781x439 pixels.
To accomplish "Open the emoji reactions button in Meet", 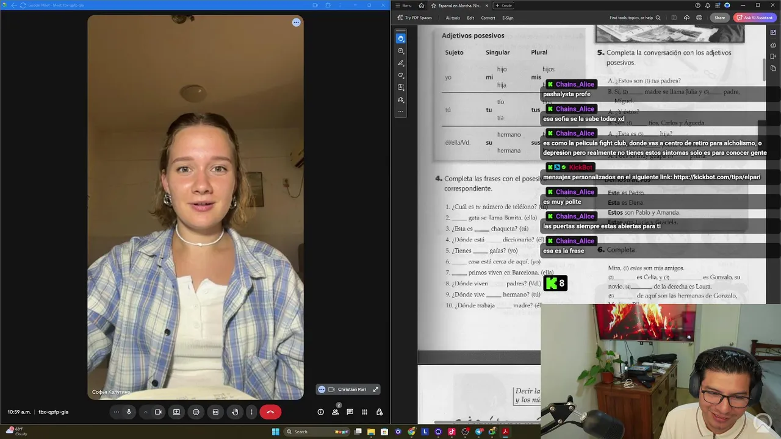I will click(196, 412).
